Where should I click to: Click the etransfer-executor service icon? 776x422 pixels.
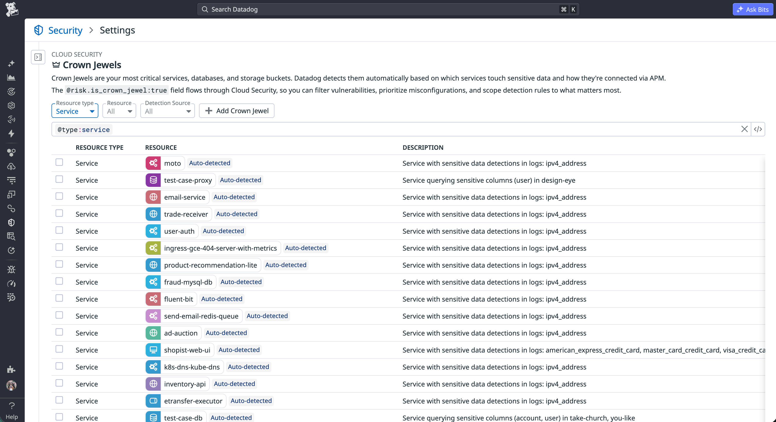tap(153, 401)
